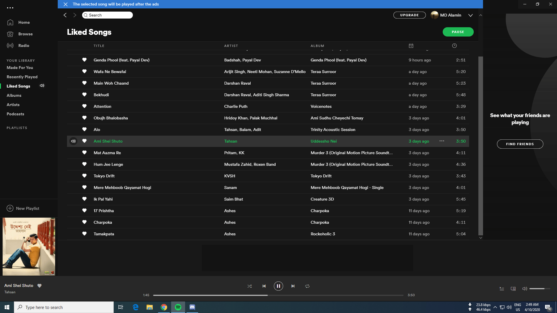Sort songs by ARTIST column
This screenshot has width=557, height=313.
pos(231,46)
